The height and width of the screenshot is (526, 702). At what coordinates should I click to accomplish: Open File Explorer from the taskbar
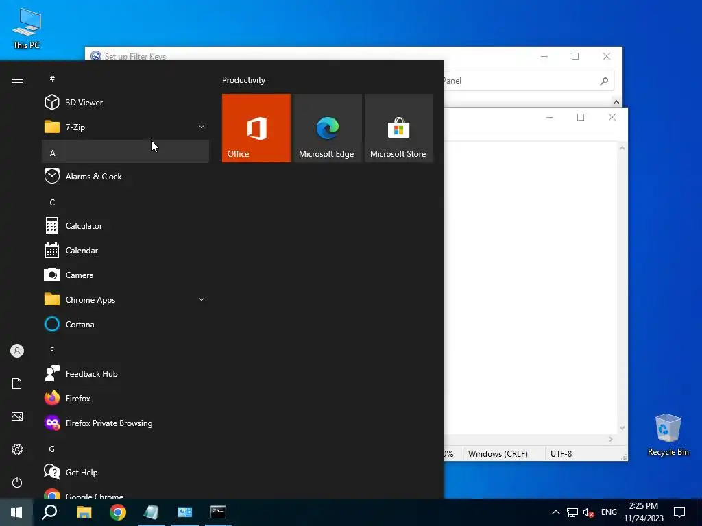tap(84, 512)
